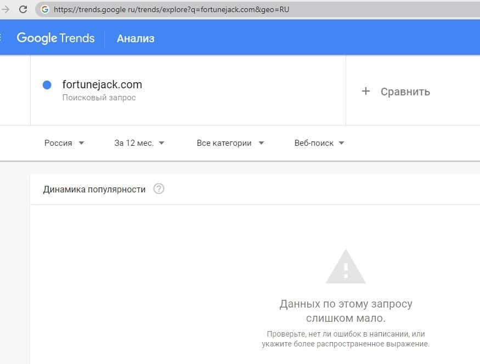This screenshot has width=480, height=364.
Task: Click the warning triangle icon
Action: point(346,266)
